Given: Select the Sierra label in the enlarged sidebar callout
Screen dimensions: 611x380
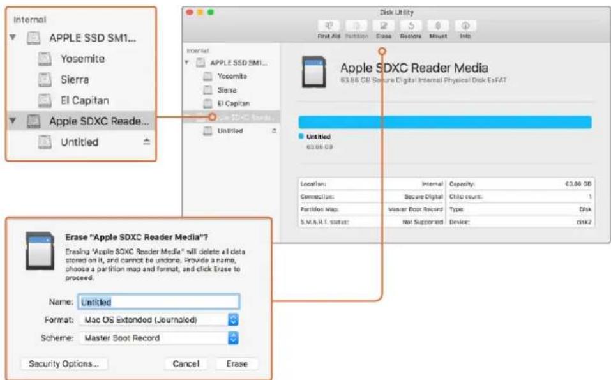Looking at the screenshot, I should click(x=75, y=79).
